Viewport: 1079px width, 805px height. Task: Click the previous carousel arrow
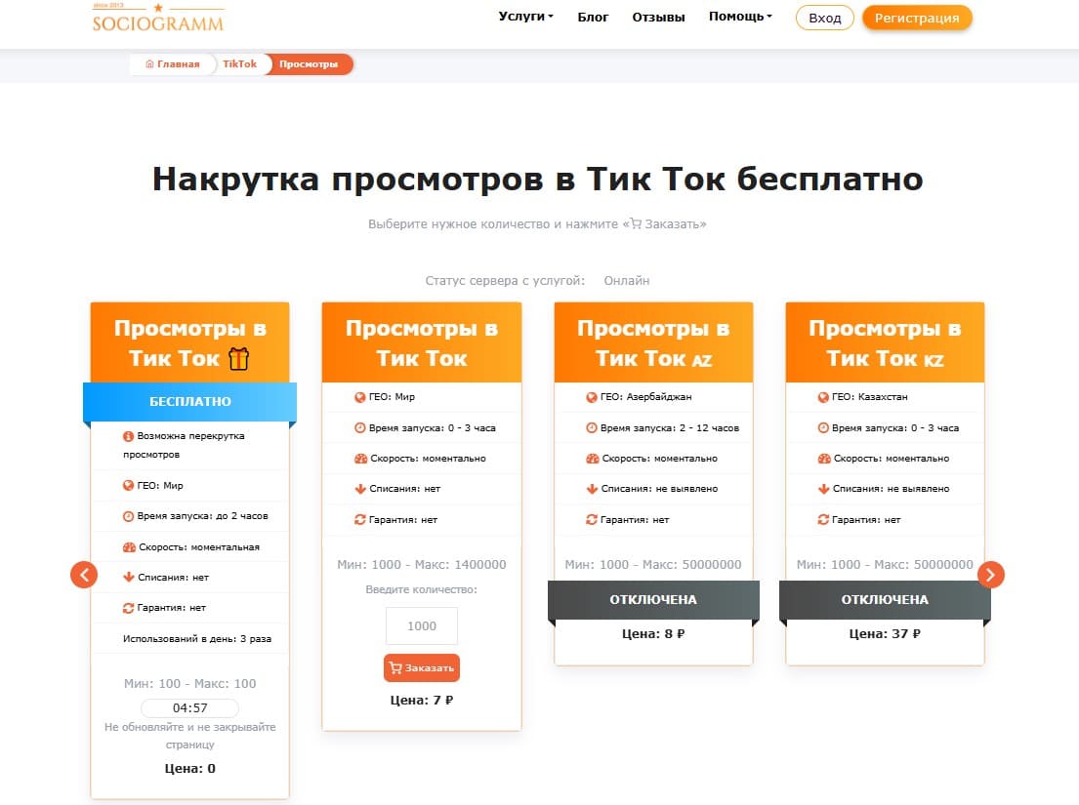[x=84, y=575]
